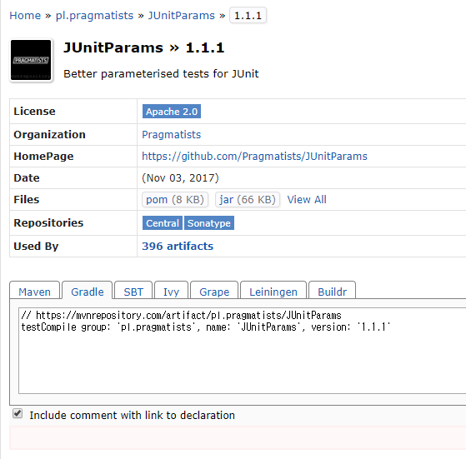Open the Sonatype repository badge

209,223
